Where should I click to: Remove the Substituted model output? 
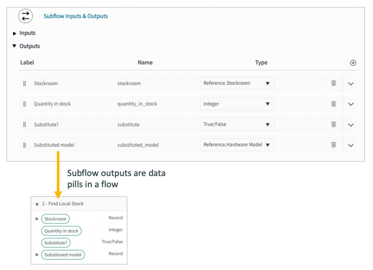tap(333, 145)
